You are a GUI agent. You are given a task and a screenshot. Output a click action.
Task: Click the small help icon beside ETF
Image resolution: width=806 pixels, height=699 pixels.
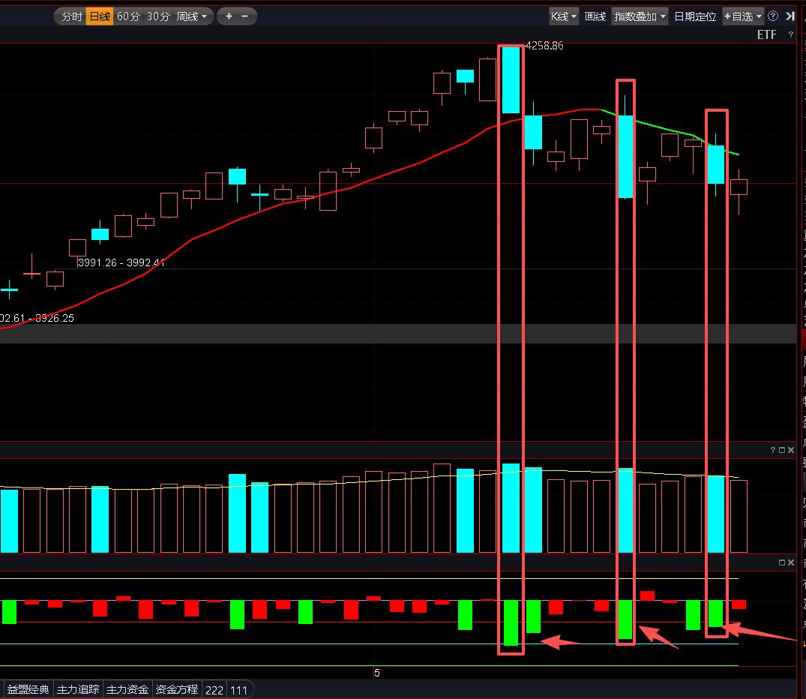790,34
